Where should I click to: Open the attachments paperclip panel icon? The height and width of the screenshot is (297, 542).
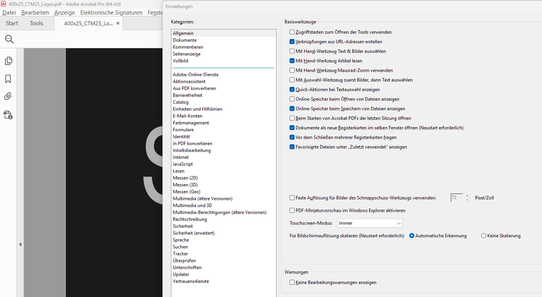tap(8, 96)
